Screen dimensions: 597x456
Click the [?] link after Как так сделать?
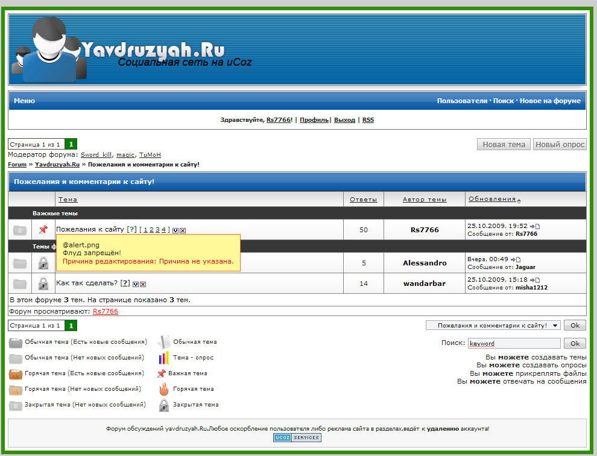click(125, 283)
